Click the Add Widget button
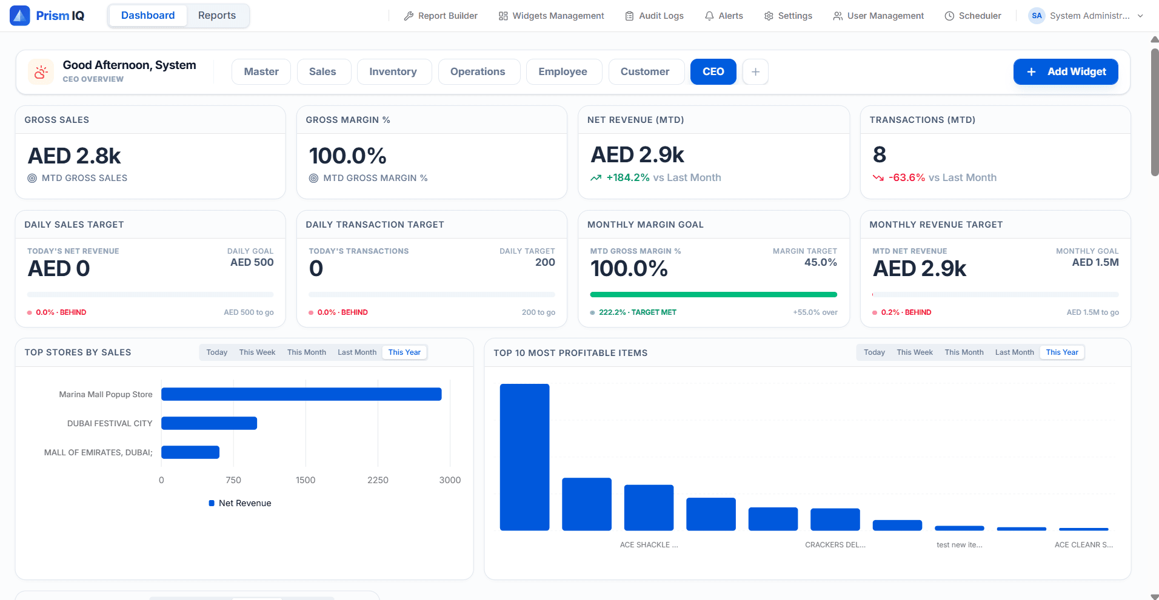Viewport: 1159px width, 600px height. tap(1066, 71)
